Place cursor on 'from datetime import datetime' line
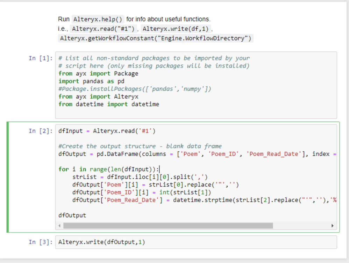This screenshot has height=263, width=349. [108, 104]
